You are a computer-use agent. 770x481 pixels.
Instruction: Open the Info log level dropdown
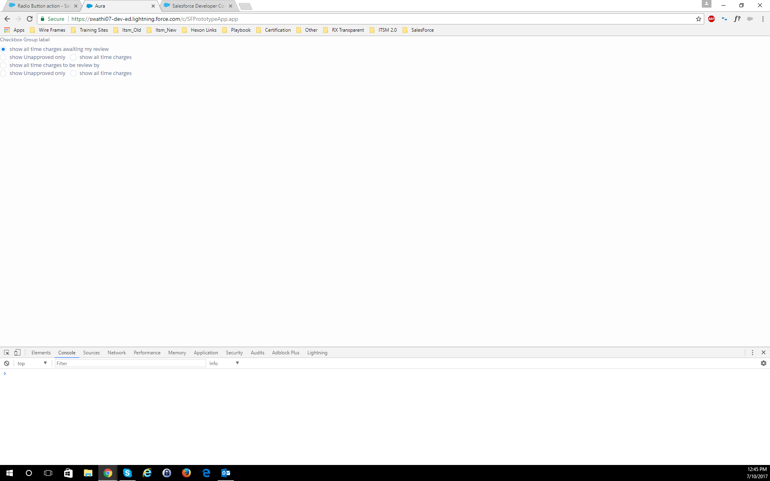click(x=224, y=363)
